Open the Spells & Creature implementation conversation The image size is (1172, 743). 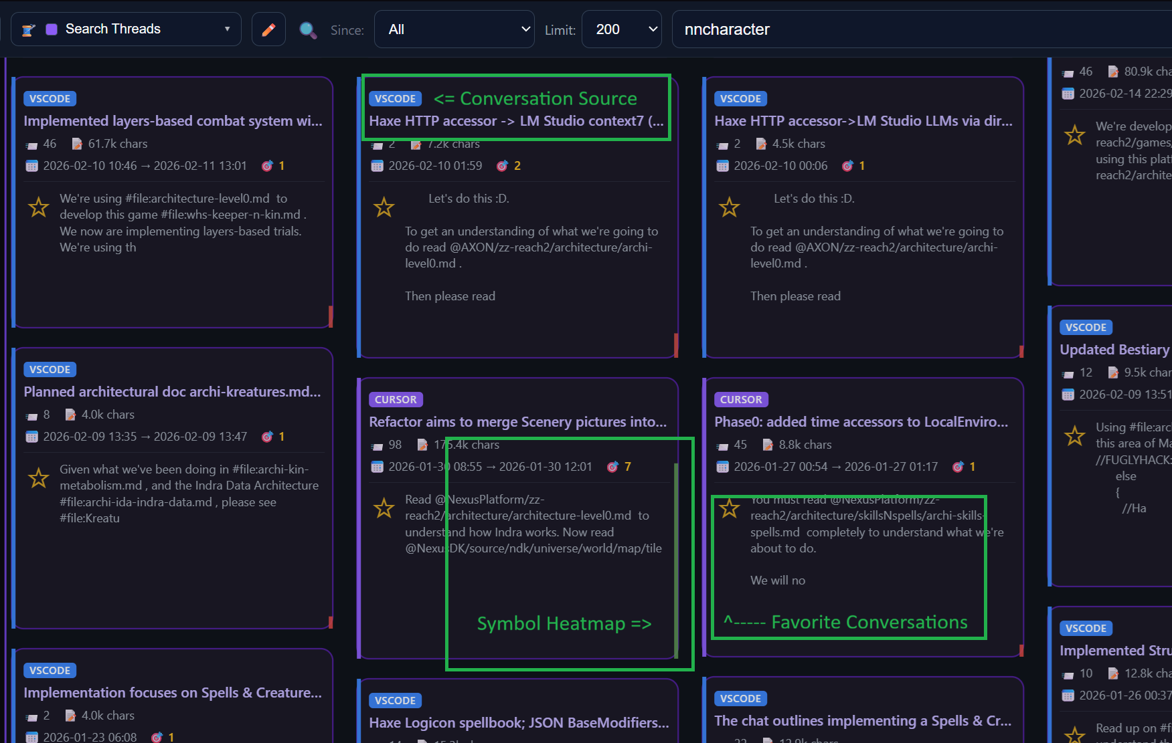173,692
